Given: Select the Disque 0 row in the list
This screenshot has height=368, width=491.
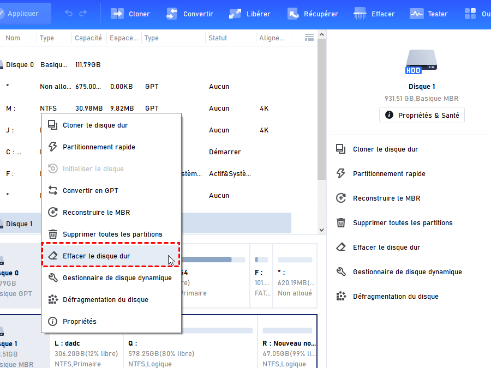Looking at the screenshot, I should pyautogui.click(x=146, y=65).
